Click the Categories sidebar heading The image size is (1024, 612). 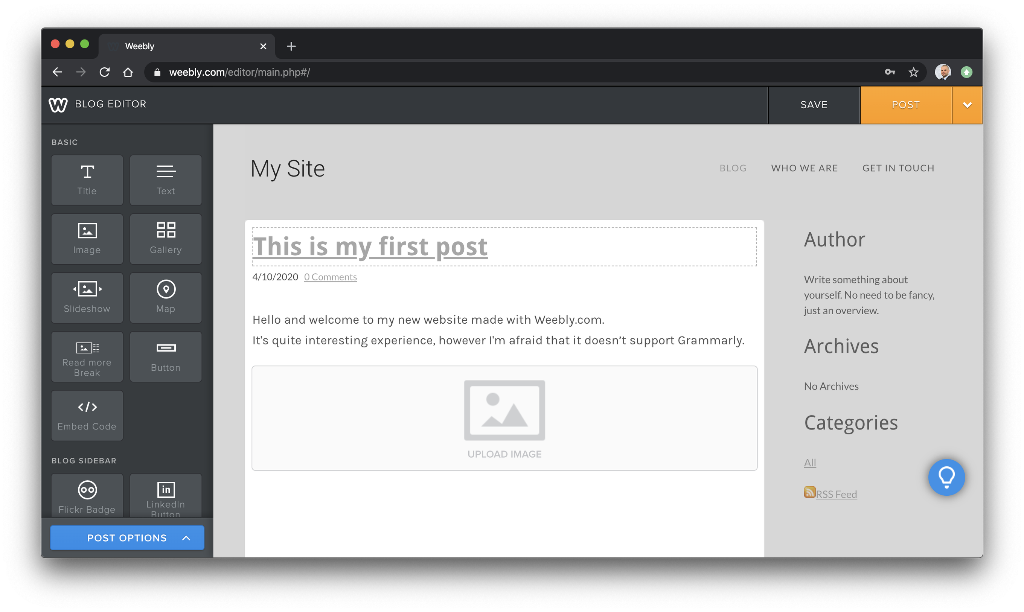coord(851,423)
